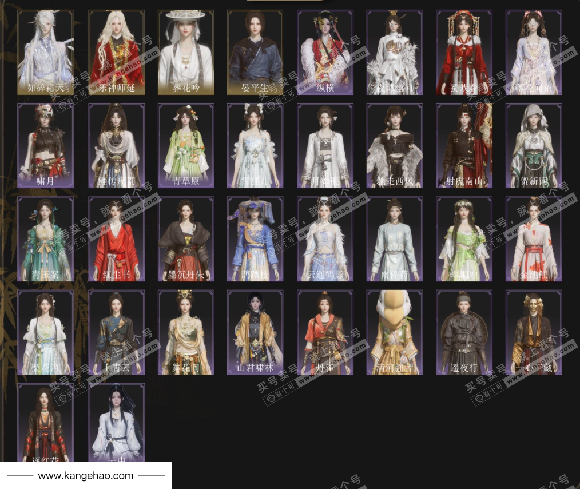
Task: Select the 山君啸林 costume card
Action: (x=255, y=332)
